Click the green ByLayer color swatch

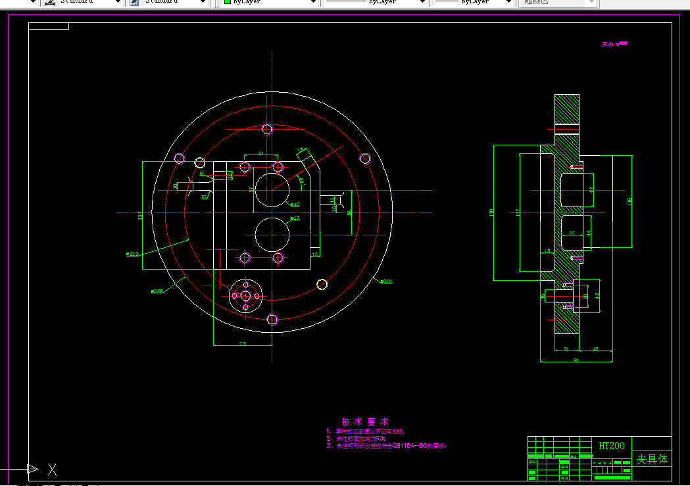click(228, 2)
